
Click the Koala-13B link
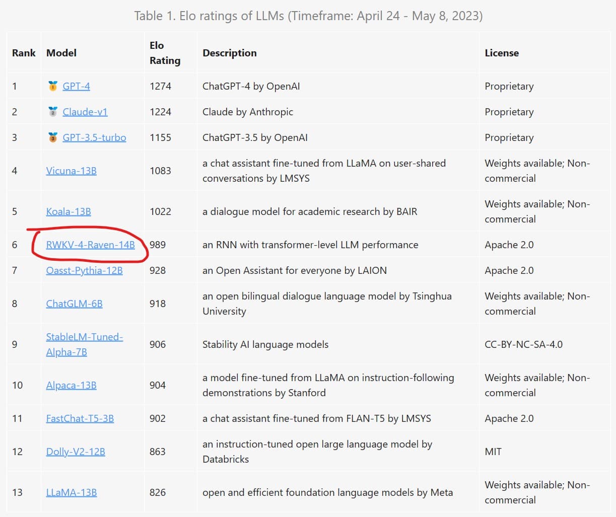pos(69,211)
